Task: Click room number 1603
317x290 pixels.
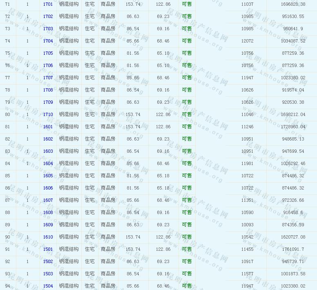Action: coord(48,151)
